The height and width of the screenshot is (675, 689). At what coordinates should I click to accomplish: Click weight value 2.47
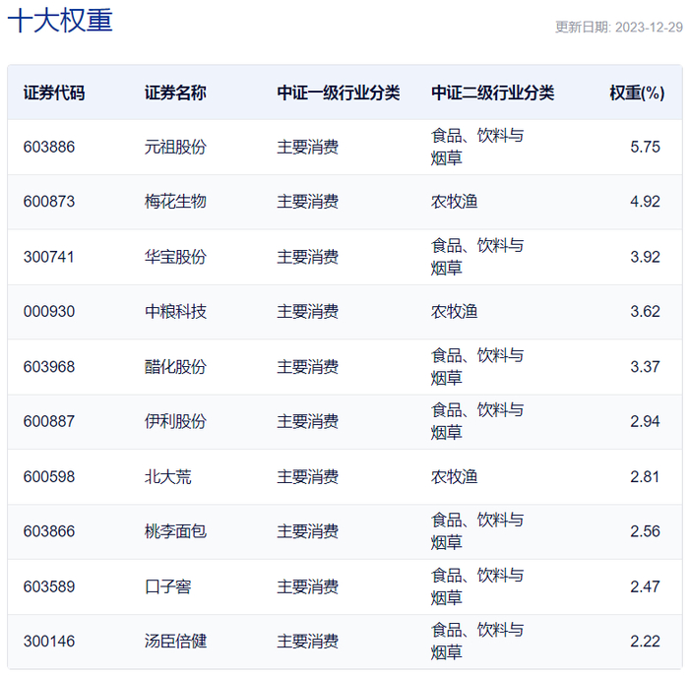[645, 586]
